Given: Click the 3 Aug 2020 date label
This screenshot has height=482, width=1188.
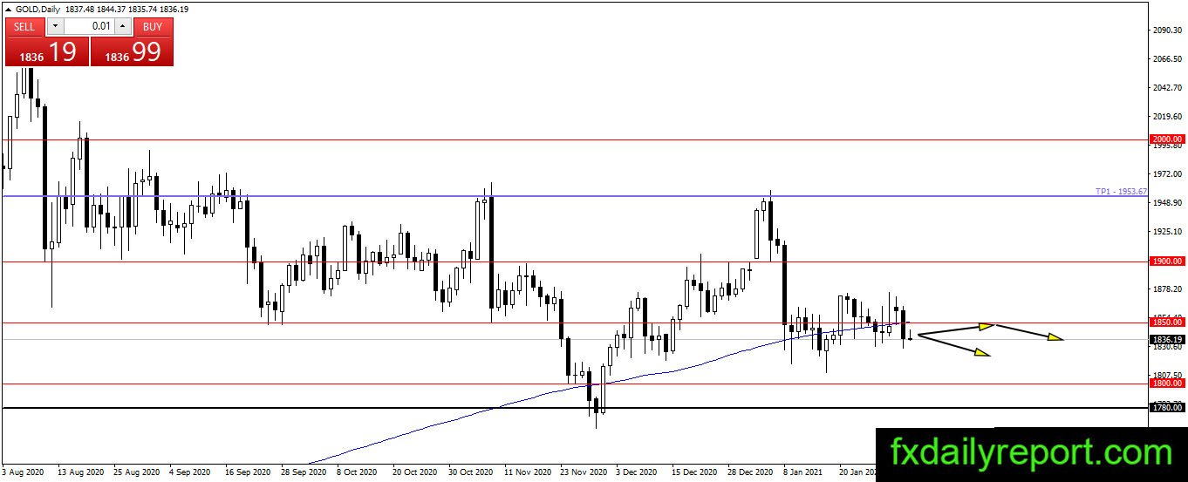Looking at the screenshot, I should point(24,472).
